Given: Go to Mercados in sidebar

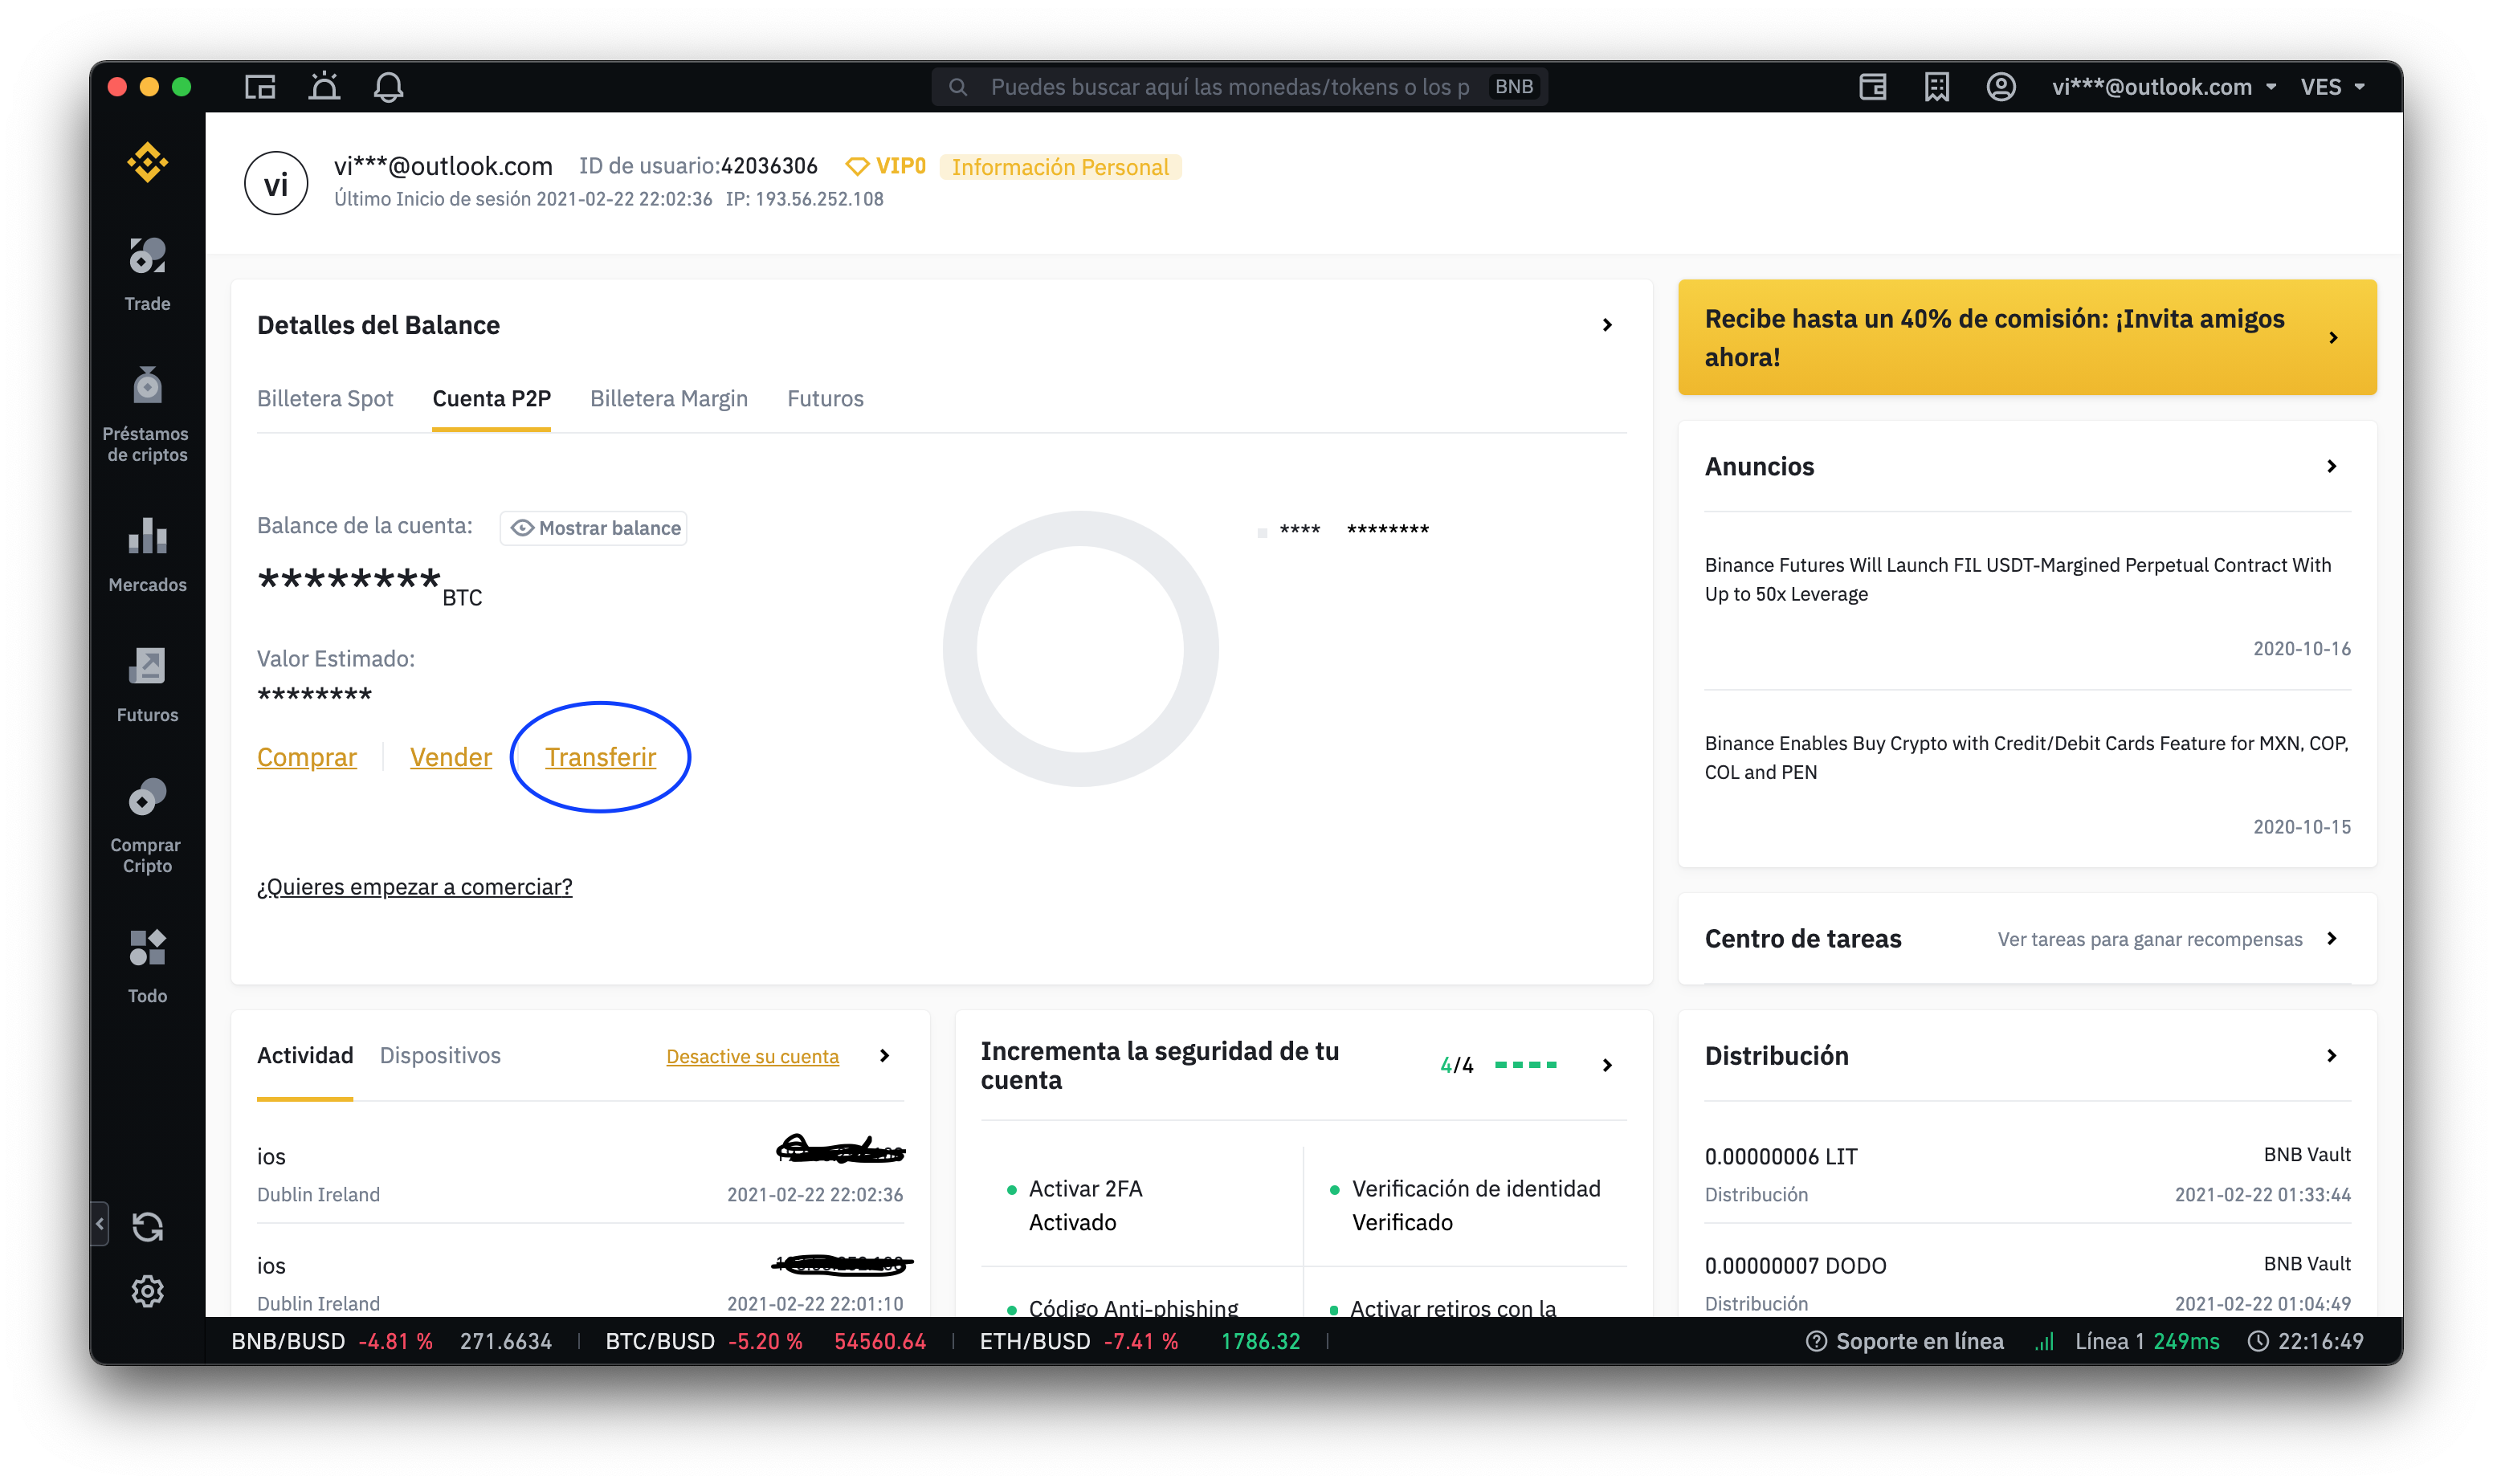Looking at the screenshot, I should click(x=147, y=555).
